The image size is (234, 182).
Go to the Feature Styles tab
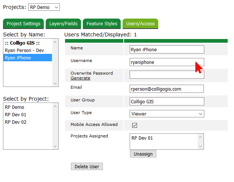(102, 24)
